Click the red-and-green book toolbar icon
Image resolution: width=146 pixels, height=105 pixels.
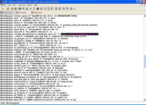point(38,9)
